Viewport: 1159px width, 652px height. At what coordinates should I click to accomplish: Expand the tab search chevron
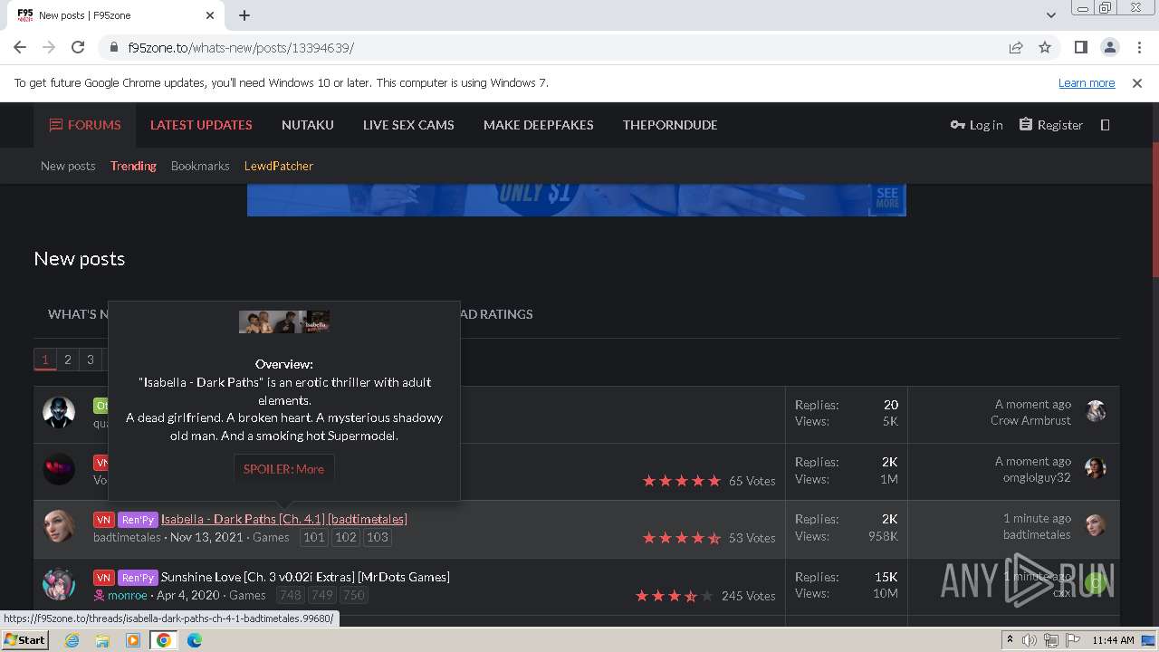[1050, 15]
